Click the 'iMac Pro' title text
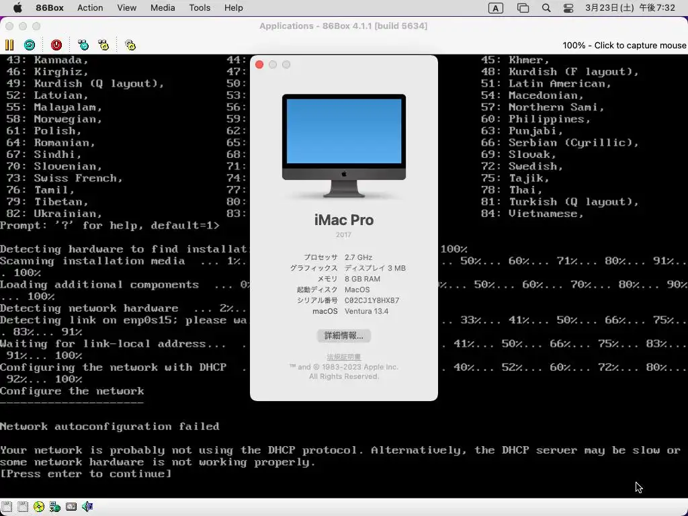Screen dimensions: 688x516 (x=344, y=220)
